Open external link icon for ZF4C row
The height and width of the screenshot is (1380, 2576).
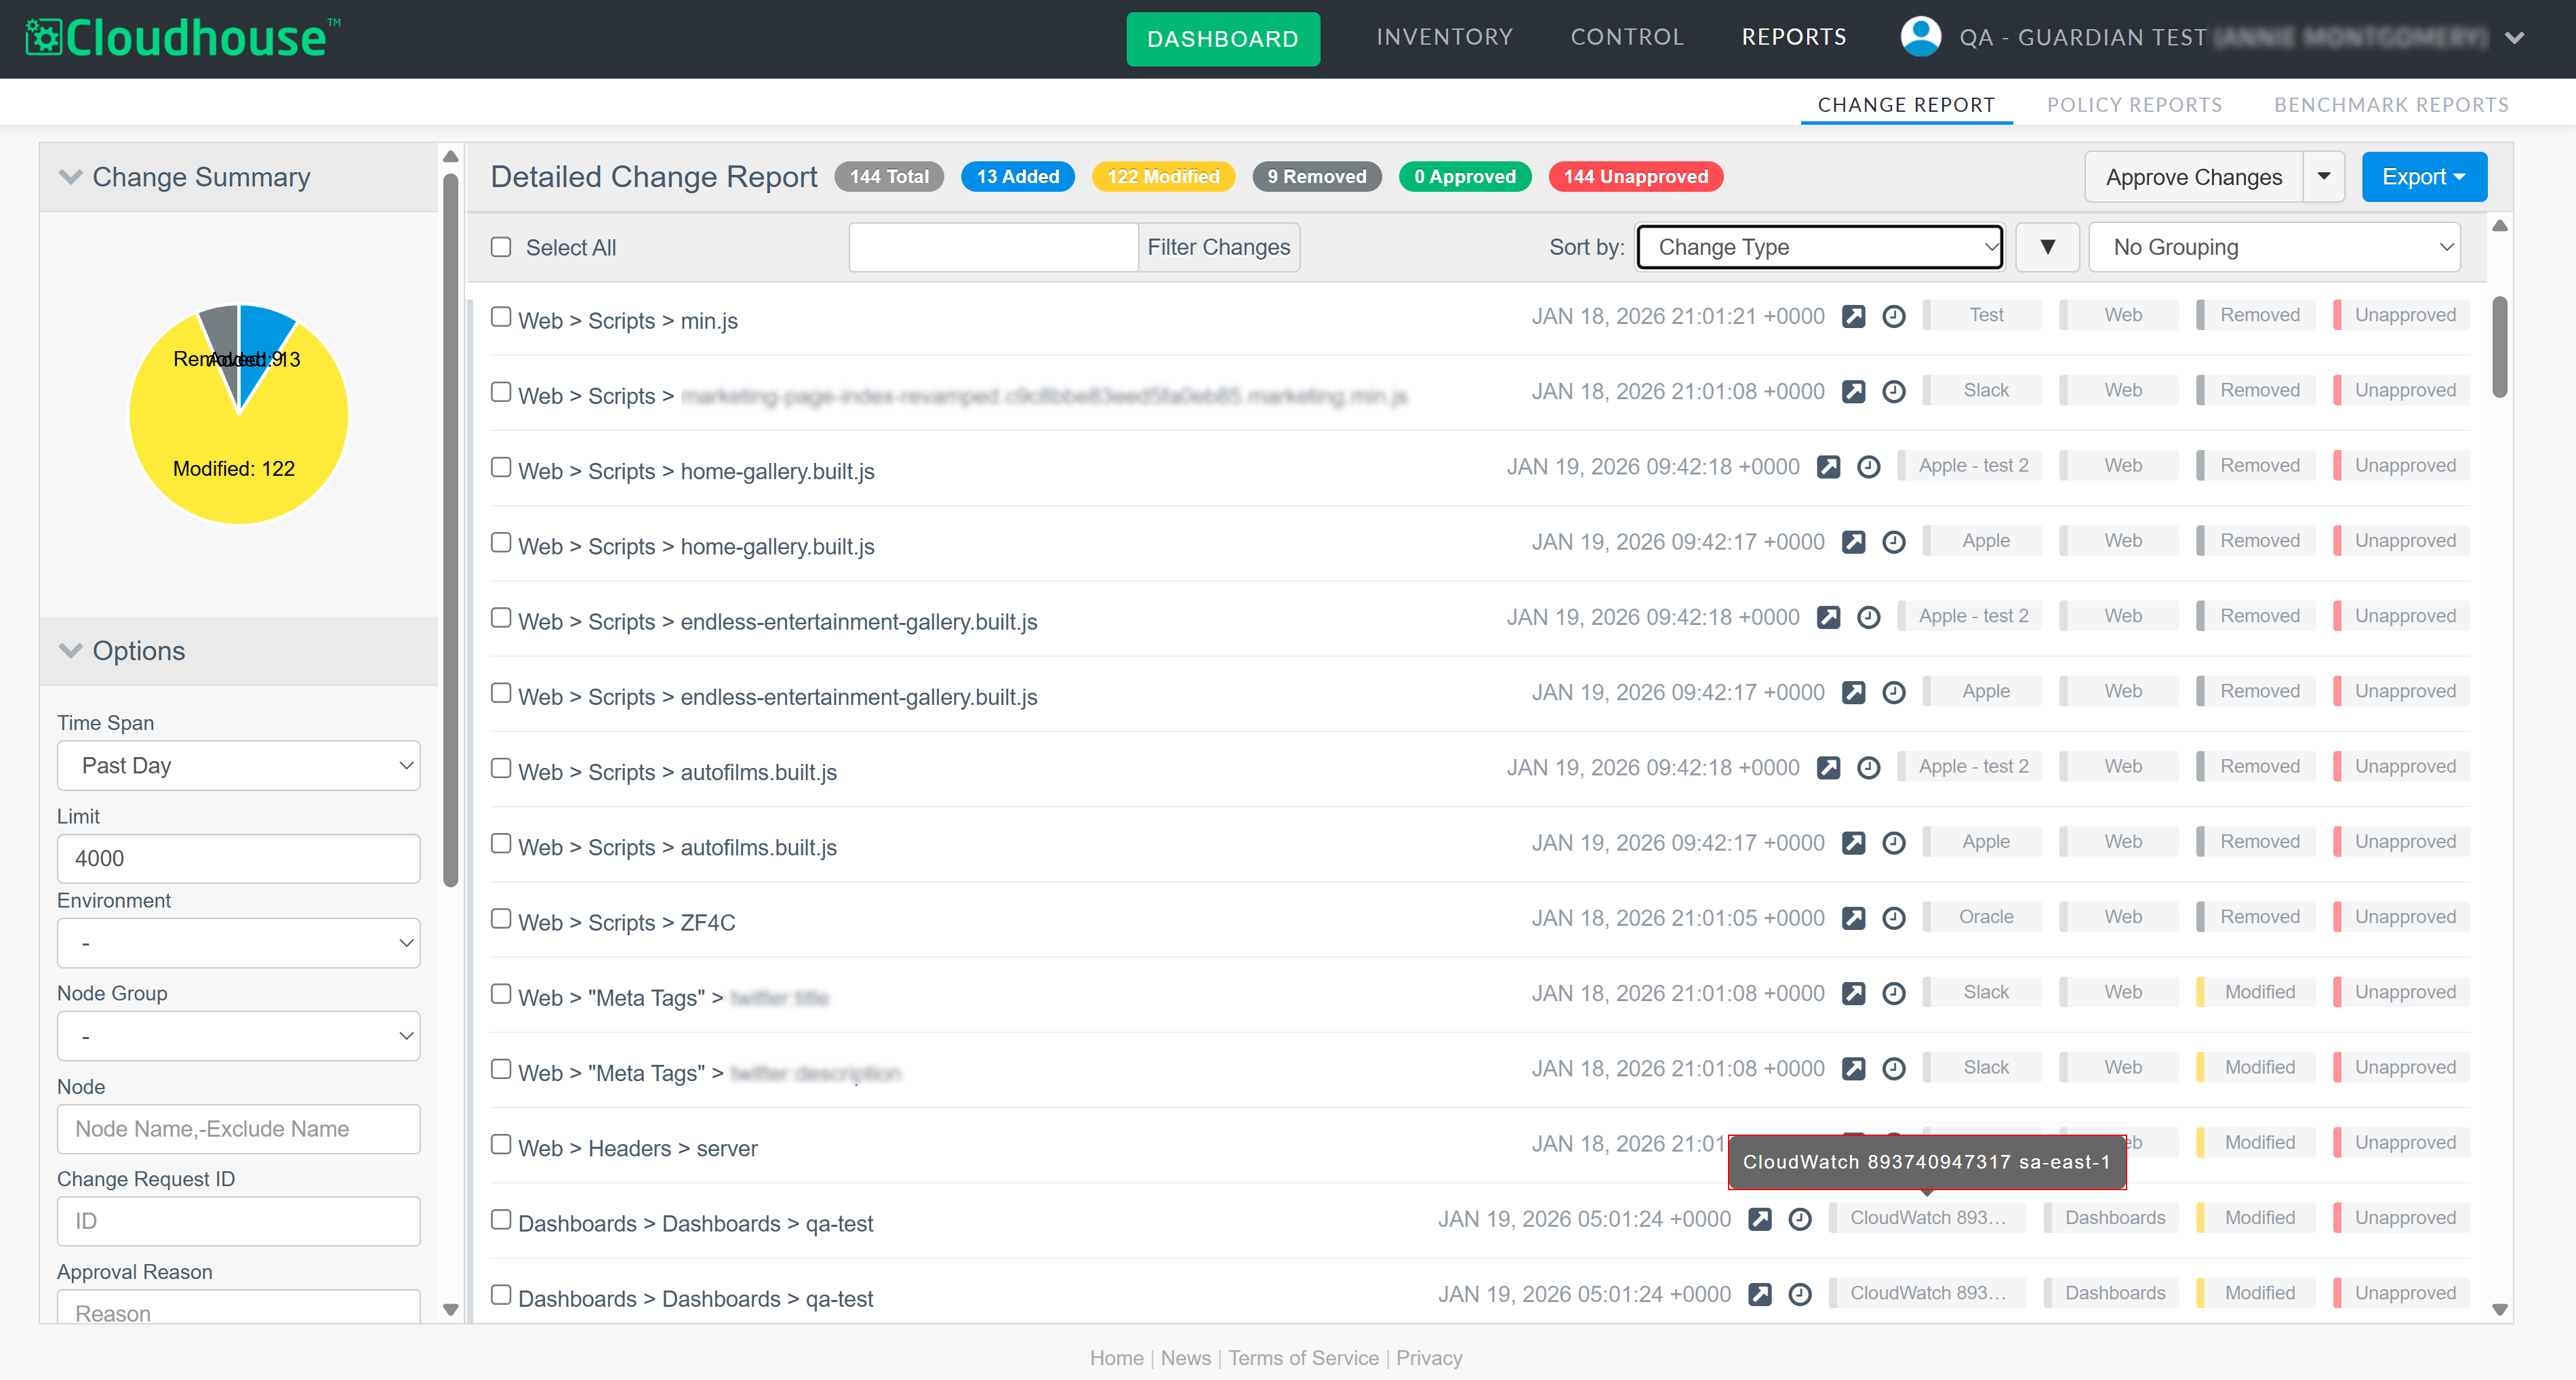[x=1853, y=918]
